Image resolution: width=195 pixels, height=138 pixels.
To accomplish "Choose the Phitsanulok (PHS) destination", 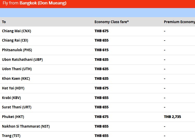I will coord(17,50).
